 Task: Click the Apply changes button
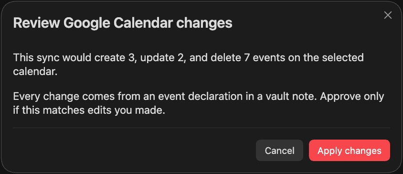350,151
